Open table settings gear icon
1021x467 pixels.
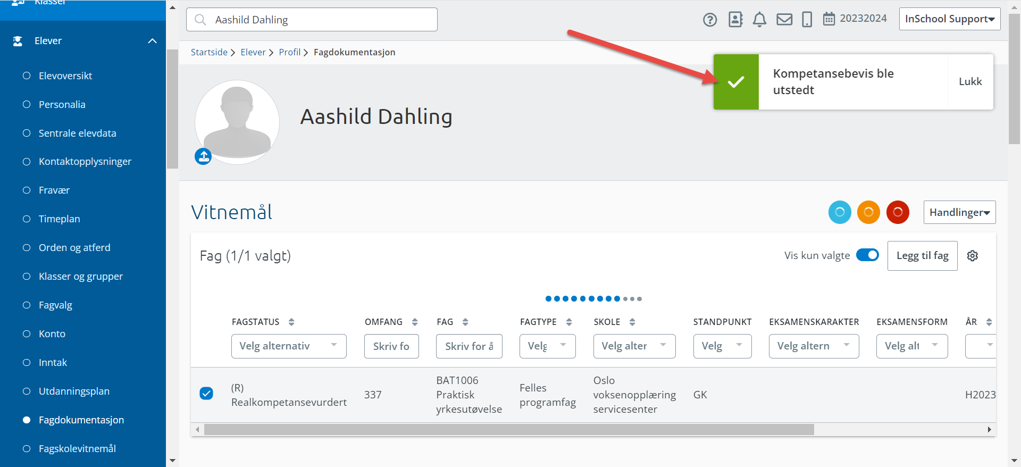coord(973,256)
